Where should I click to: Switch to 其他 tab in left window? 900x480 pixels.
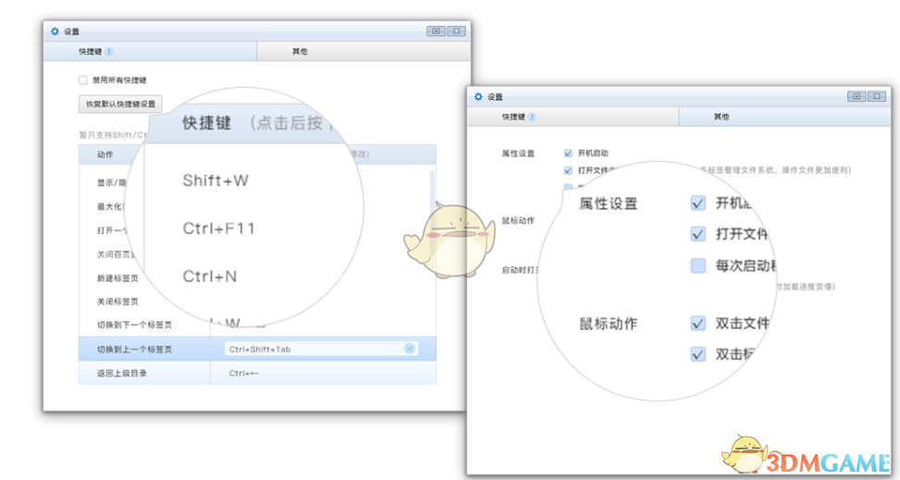click(364, 52)
